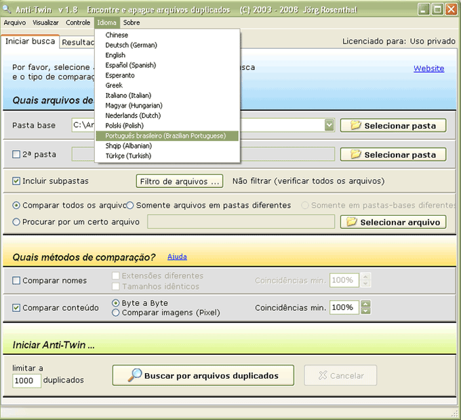The width and height of the screenshot is (461, 420).
Task: Select Procurar por um certo arquivo
Action: point(16,222)
